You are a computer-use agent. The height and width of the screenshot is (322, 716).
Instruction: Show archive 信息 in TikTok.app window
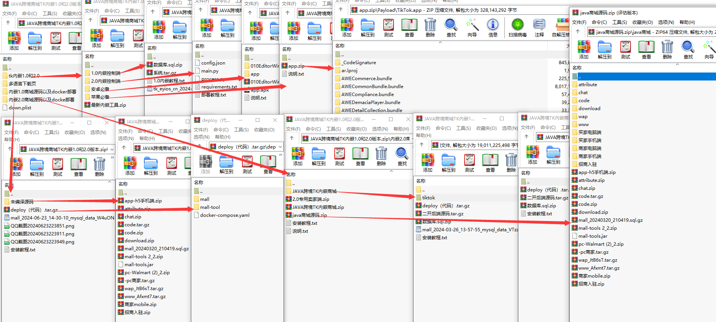493,28
